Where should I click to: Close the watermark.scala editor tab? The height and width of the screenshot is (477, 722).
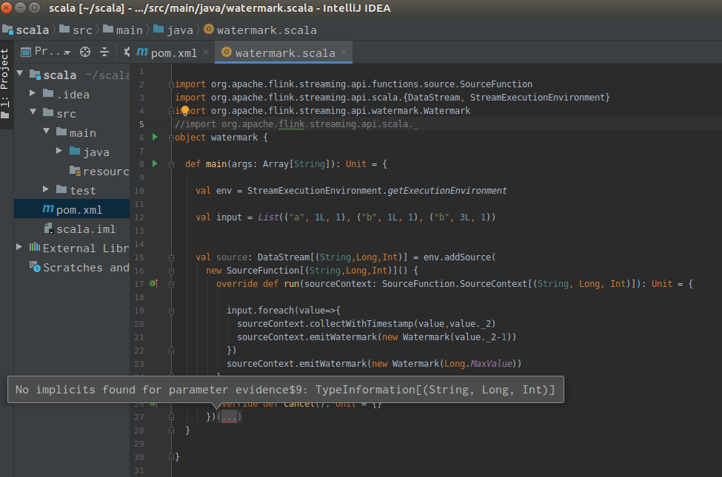344,52
